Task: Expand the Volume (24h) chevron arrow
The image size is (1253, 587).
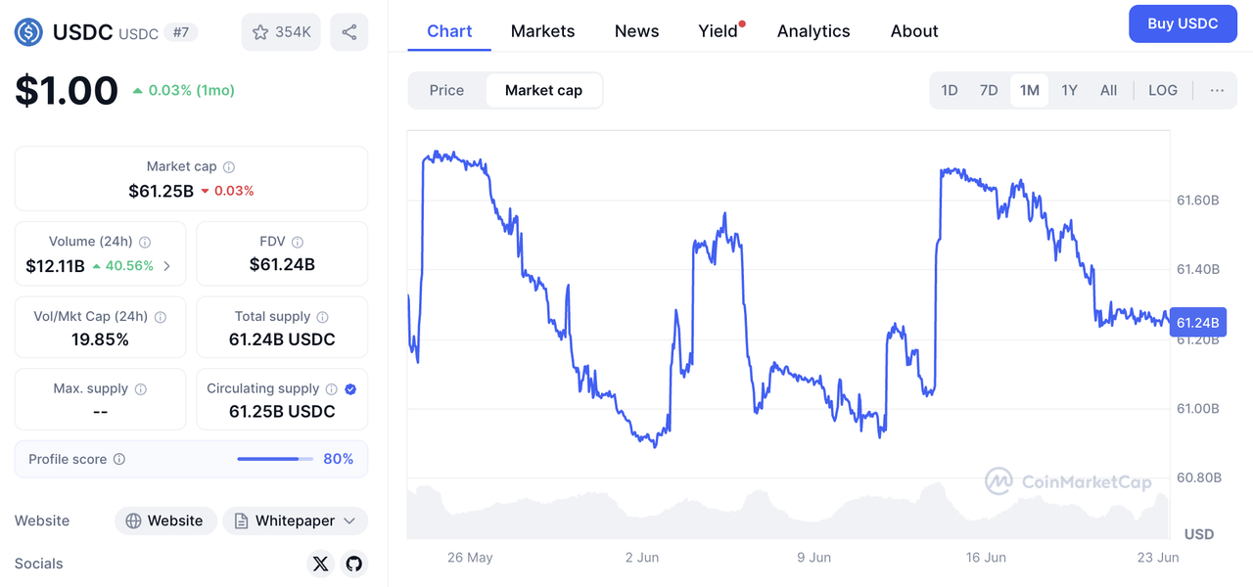Action: click(x=167, y=265)
